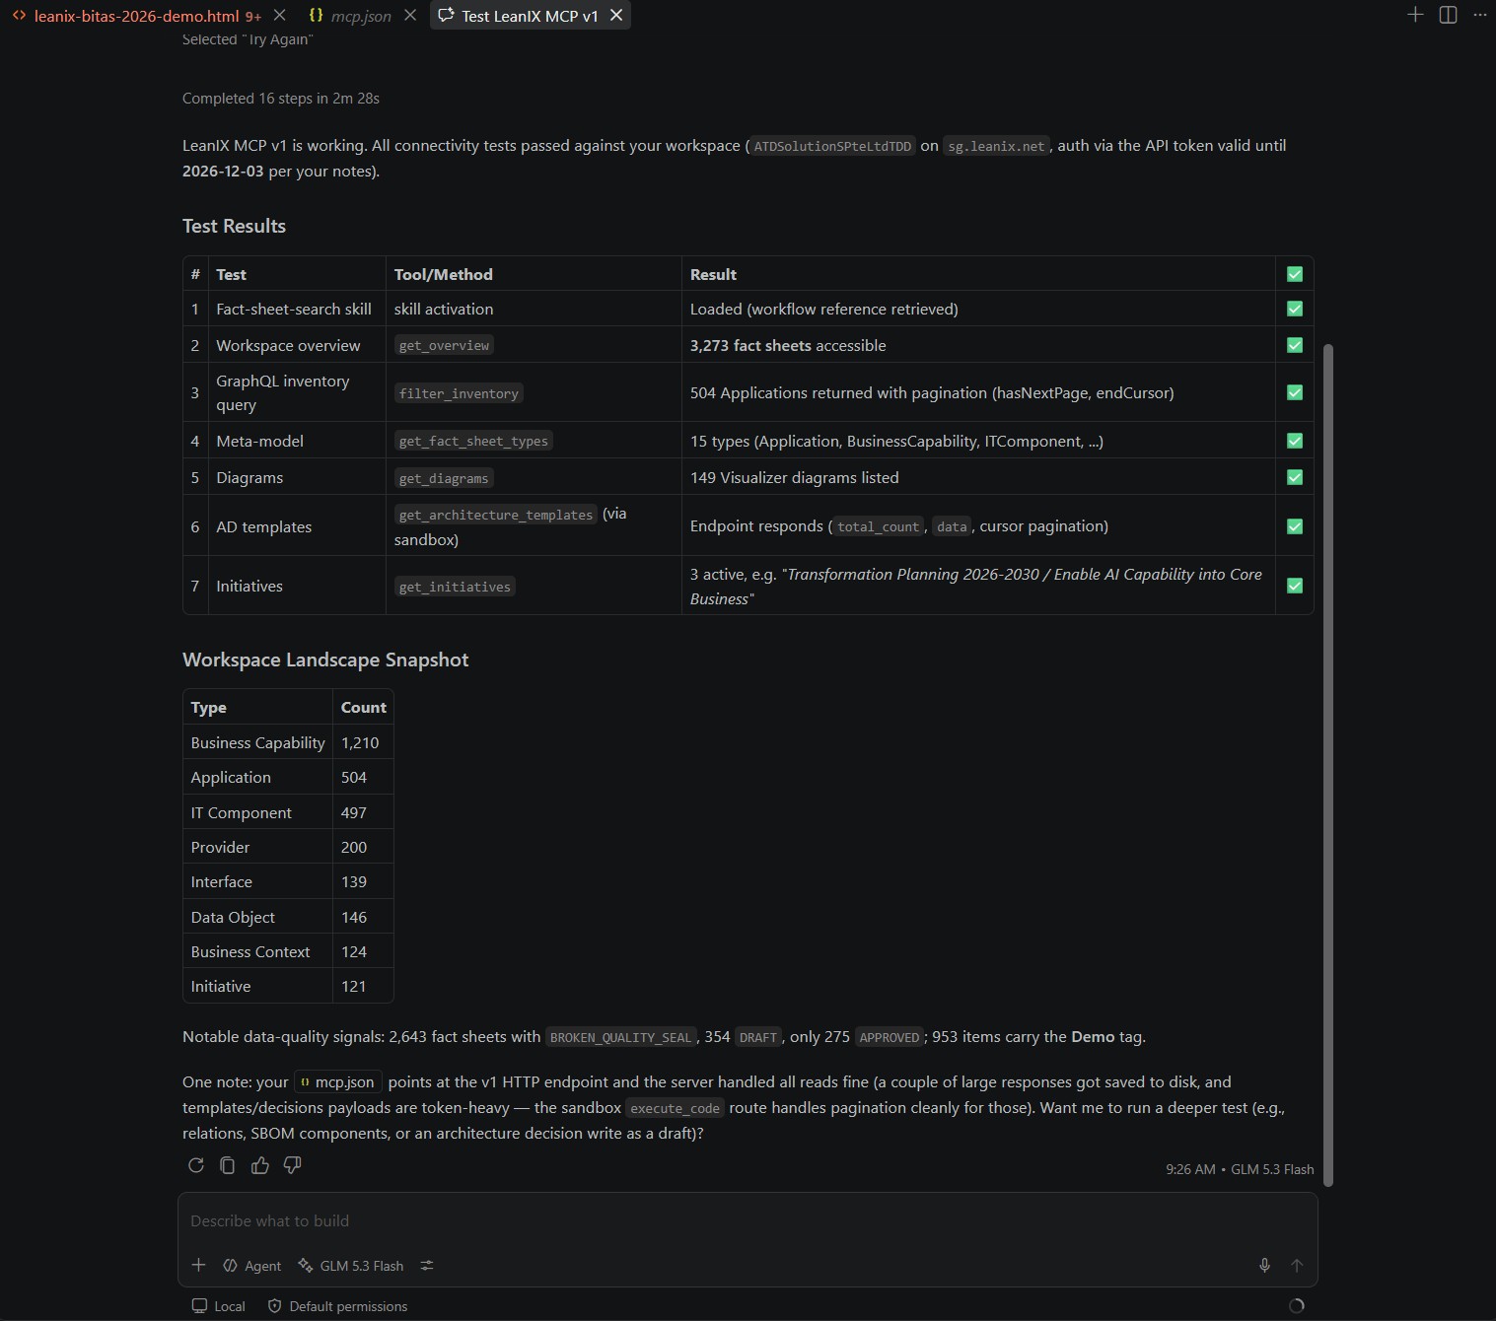Click the 9:26 AM GLM 5.3 Flash timestamp
Image resolution: width=1496 pixels, height=1321 pixels.
click(1240, 1169)
